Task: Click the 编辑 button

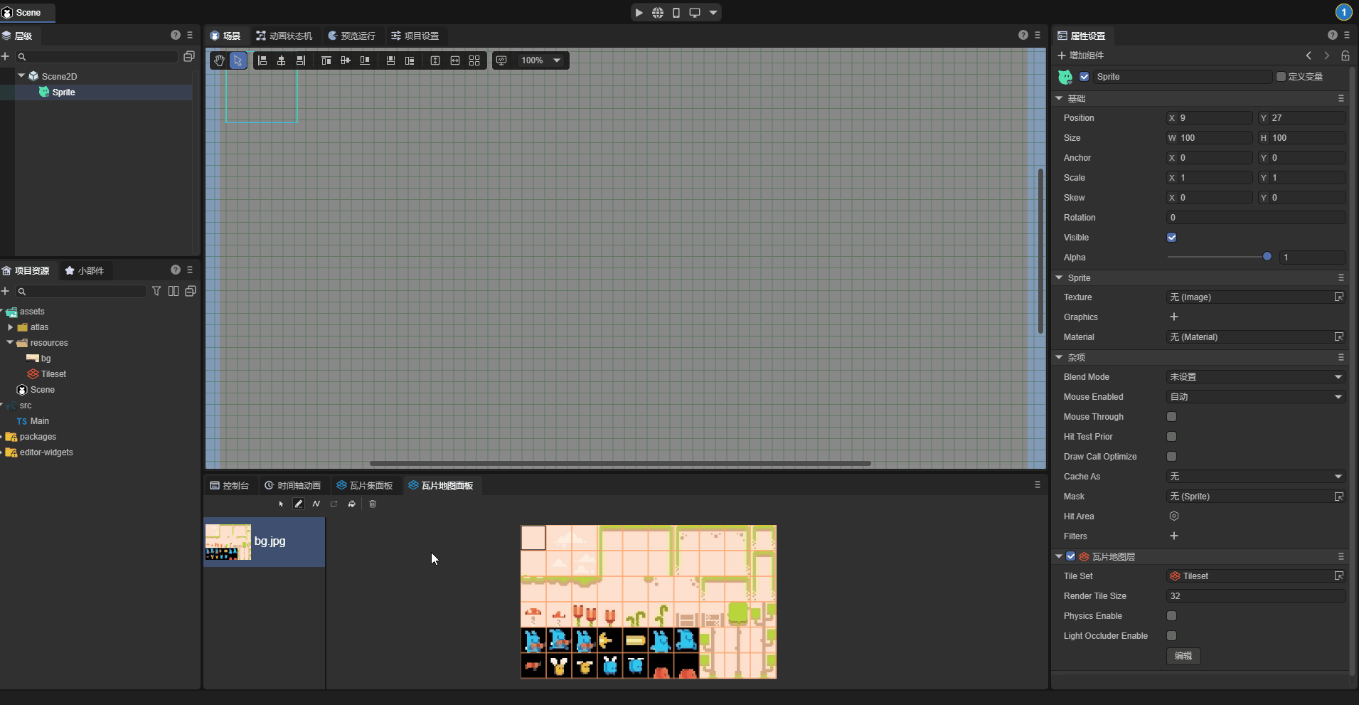Action: pyautogui.click(x=1183, y=656)
